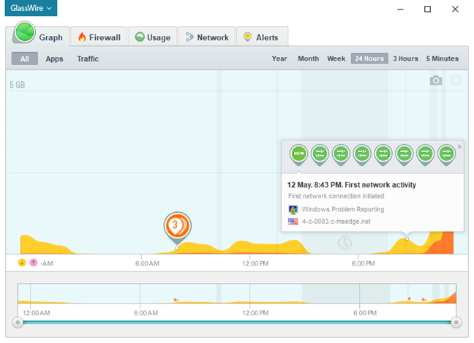Select the third alert pin in popup
The width and height of the screenshot is (474, 343).
[341, 155]
